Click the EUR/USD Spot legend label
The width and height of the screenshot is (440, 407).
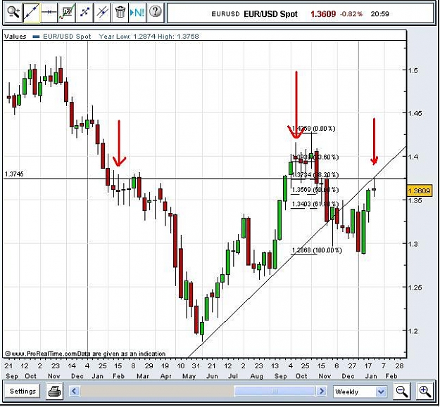tap(67, 37)
